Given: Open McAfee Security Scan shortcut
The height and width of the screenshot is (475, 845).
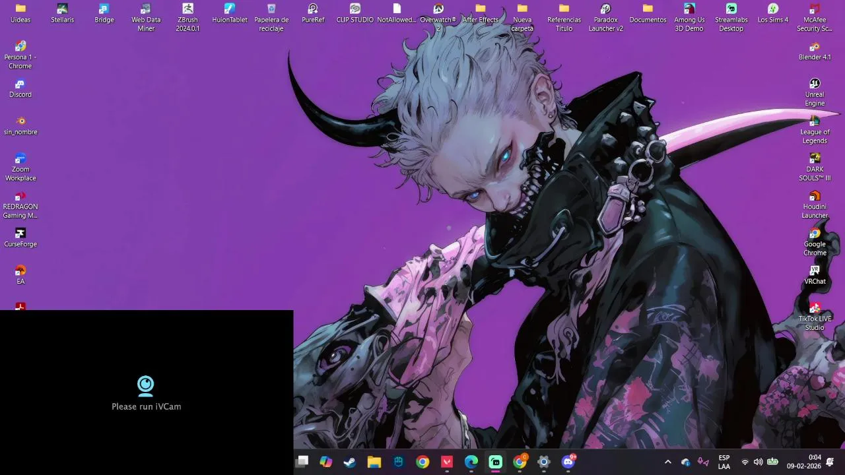Looking at the screenshot, I should pos(815,17).
